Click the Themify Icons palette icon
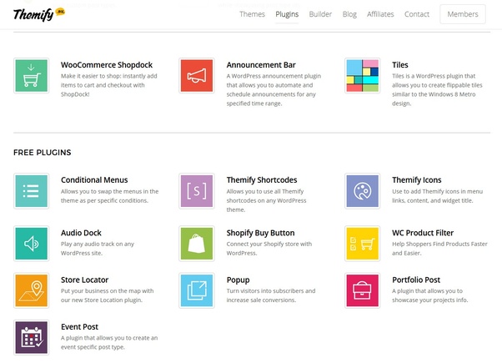The image size is (502, 363). [x=363, y=191]
